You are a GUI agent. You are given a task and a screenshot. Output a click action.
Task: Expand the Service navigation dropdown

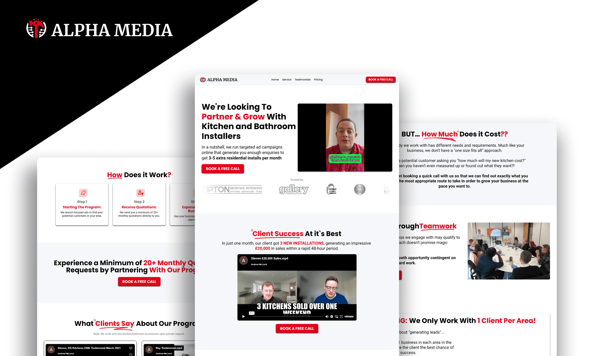tap(286, 79)
